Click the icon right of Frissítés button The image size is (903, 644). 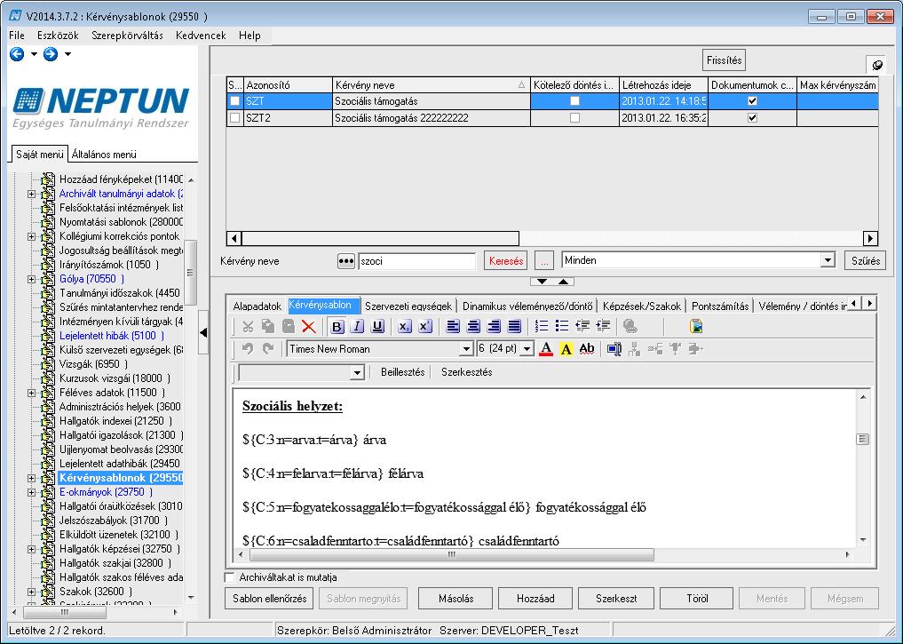click(x=877, y=65)
